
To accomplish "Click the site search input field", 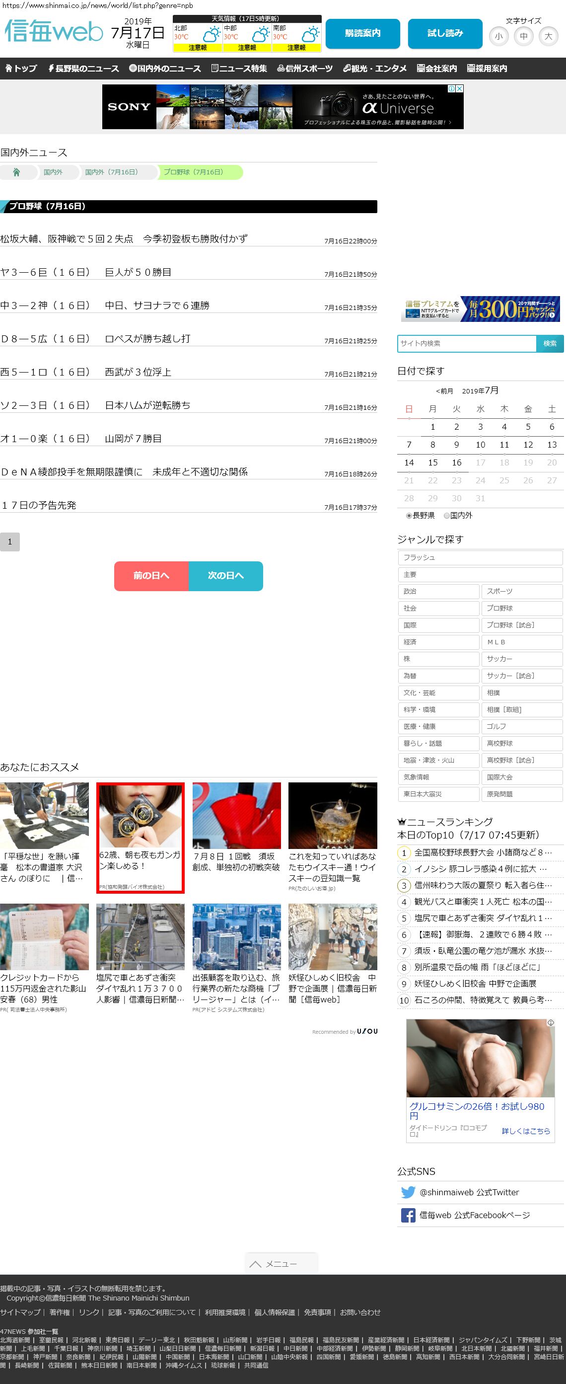I will [x=467, y=344].
